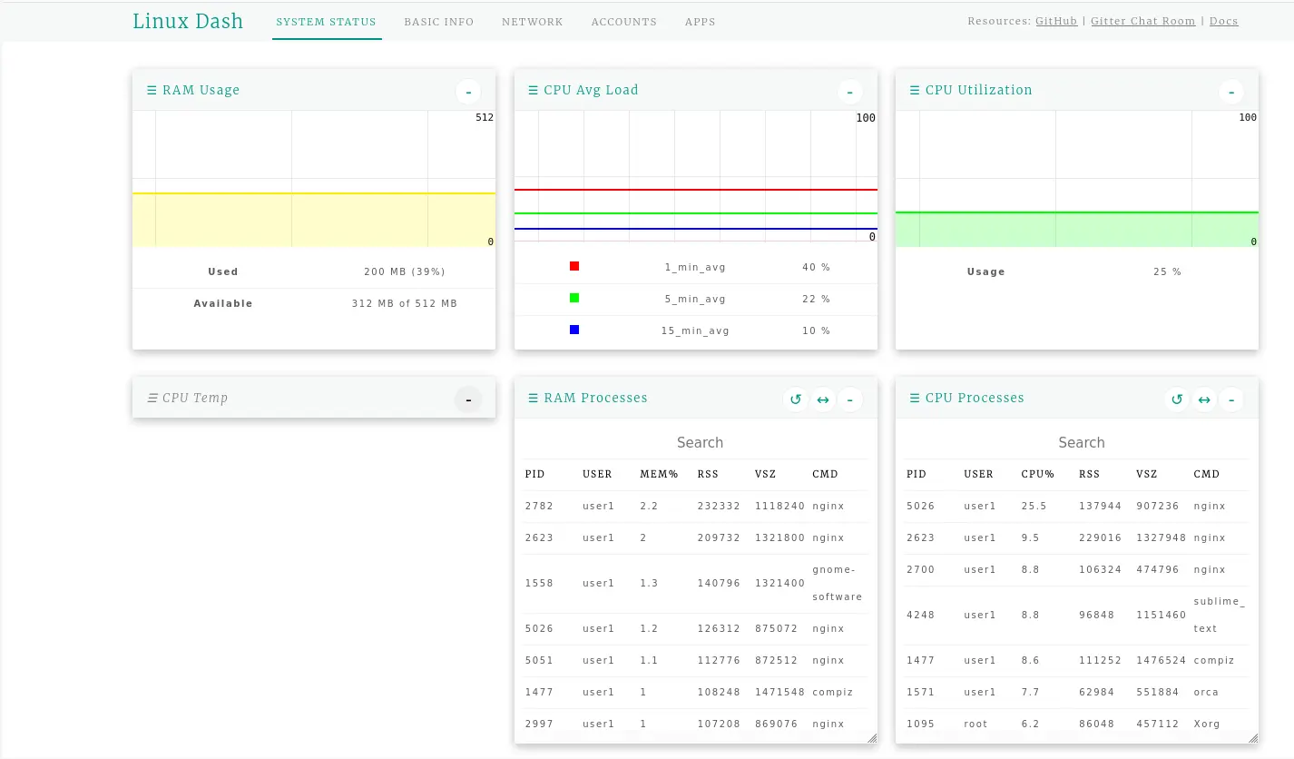This screenshot has width=1294, height=759.
Task: Collapse the CPU Utilization panel
Action: point(1231,92)
